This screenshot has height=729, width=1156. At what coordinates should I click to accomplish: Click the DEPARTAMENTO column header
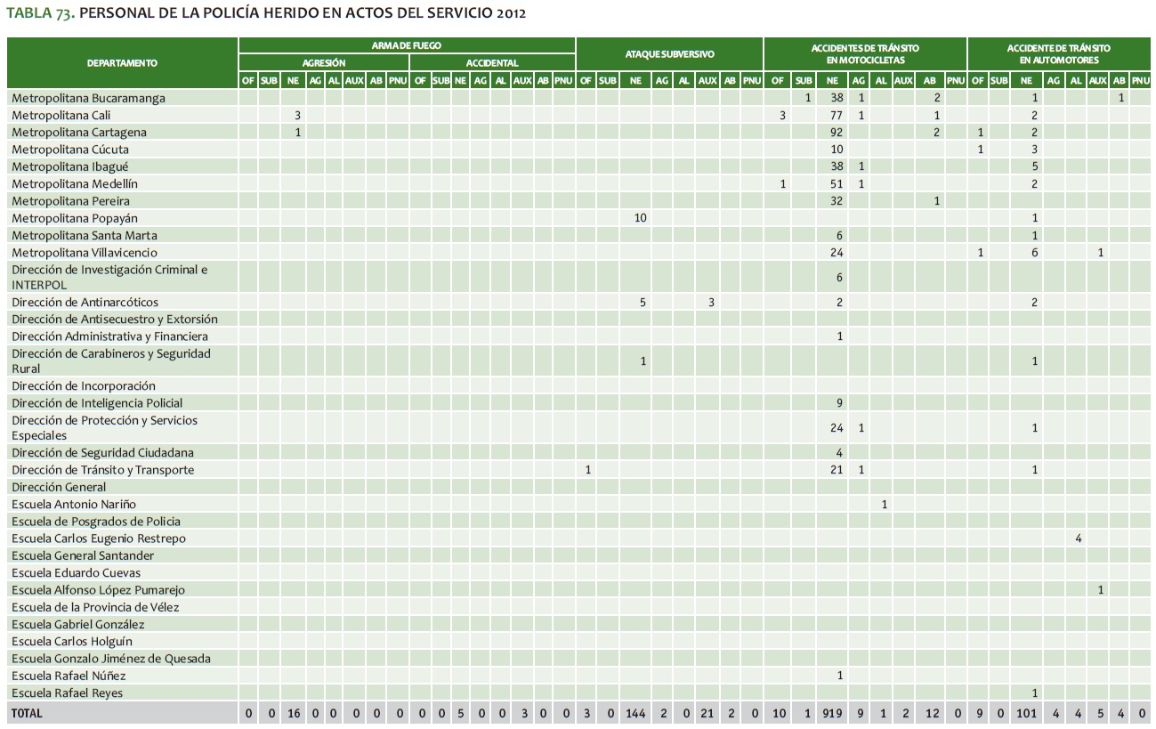click(122, 63)
